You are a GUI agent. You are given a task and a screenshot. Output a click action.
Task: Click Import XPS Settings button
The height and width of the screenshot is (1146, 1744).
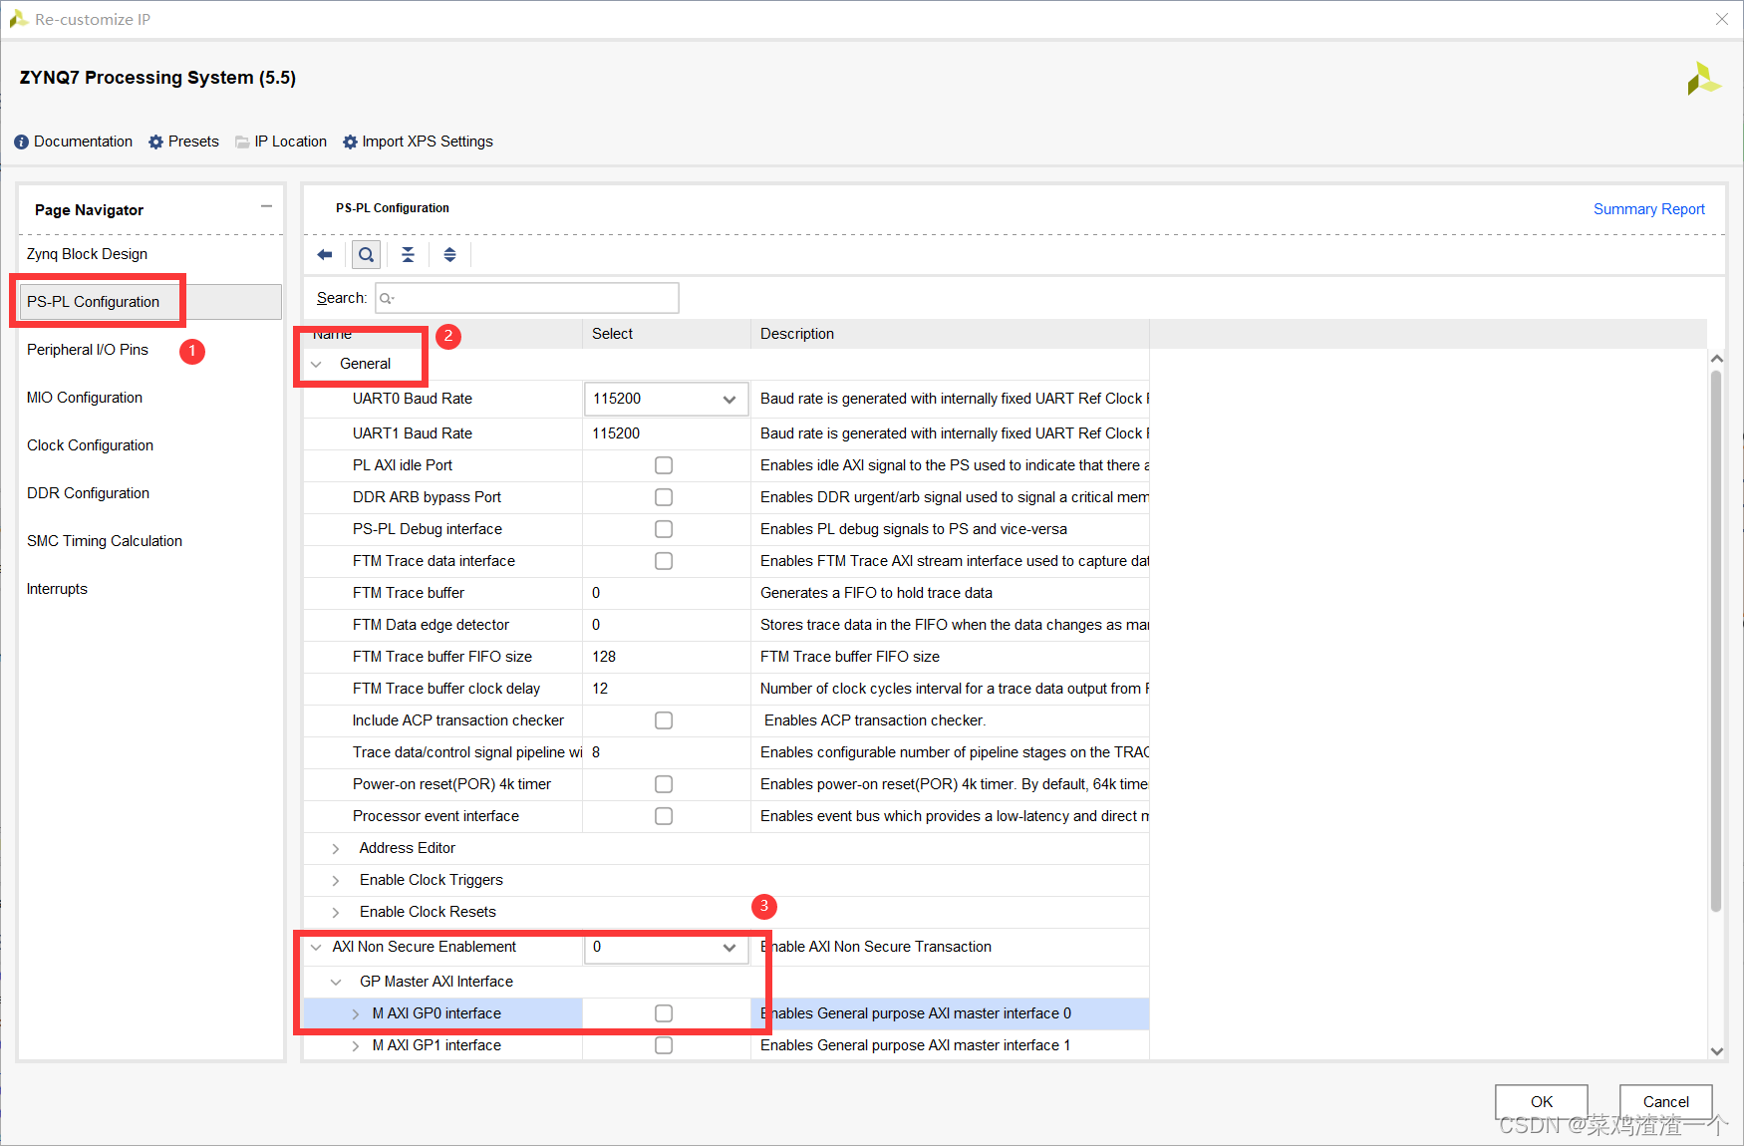tap(428, 142)
